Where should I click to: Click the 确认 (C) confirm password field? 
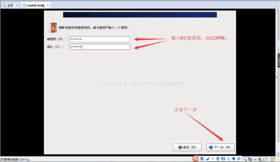(99, 47)
